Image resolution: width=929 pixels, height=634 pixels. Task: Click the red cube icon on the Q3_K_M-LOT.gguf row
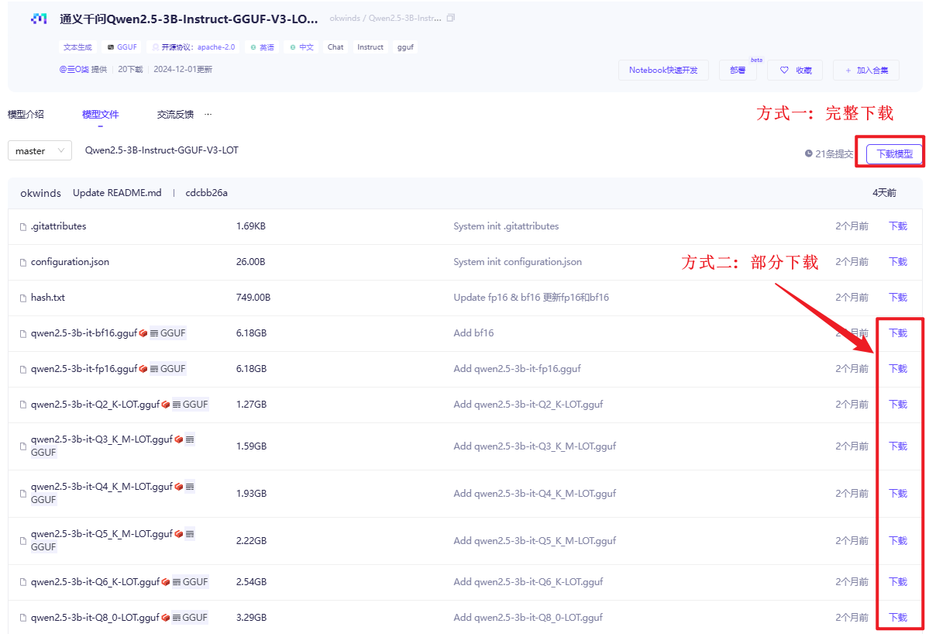point(178,439)
